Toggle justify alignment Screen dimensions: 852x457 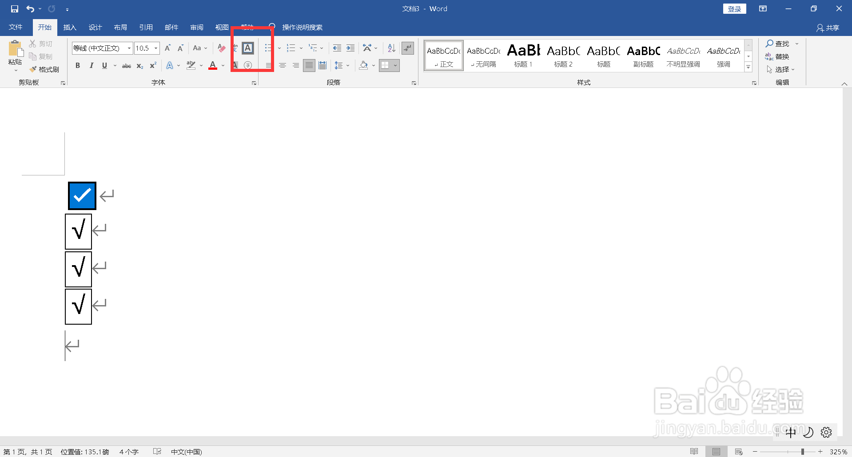tap(309, 65)
